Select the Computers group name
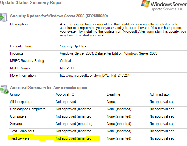The height and width of the screenshot is (146, 187). (18, 116)
